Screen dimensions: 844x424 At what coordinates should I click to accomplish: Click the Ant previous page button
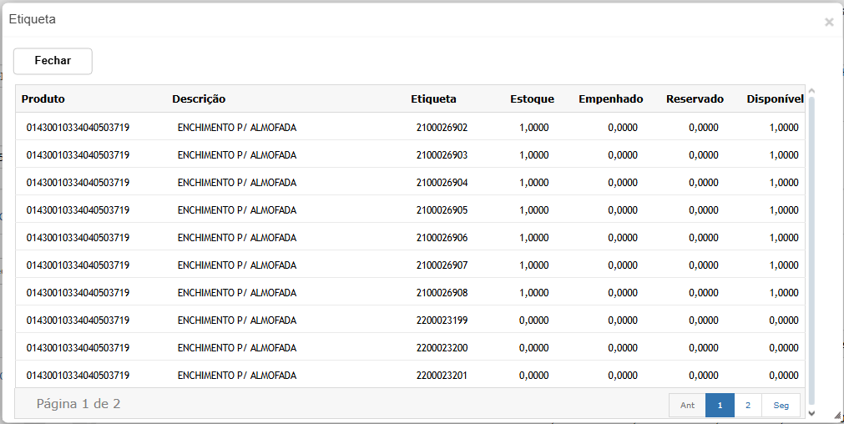pyautogui.click(x=687, y=405)
